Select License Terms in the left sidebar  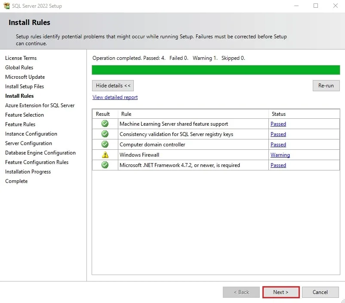coord(21,58)
